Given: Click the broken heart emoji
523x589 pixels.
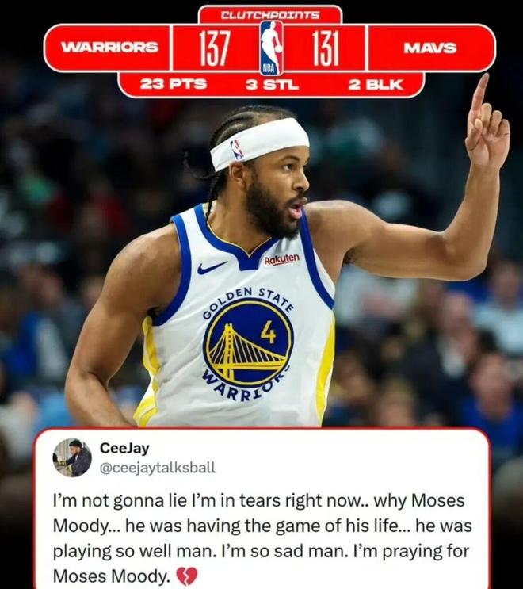Looking at the screenshot, I should [186, 576].
